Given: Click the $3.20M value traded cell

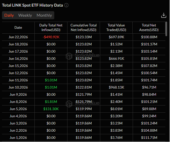Looking at the screenshot, I should click(x=116, y=116).
